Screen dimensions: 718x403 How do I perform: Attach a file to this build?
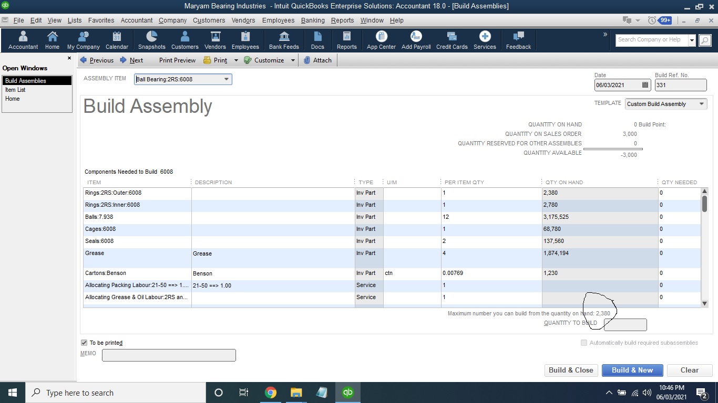[x=318, y=60]
